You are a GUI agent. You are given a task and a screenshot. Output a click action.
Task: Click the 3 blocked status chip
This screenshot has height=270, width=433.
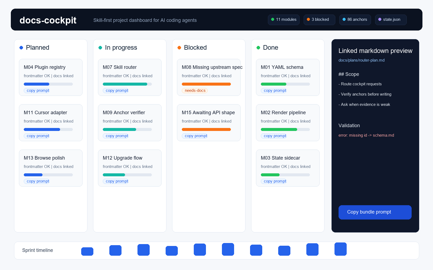pyautogui.click(x=319, y=20)
